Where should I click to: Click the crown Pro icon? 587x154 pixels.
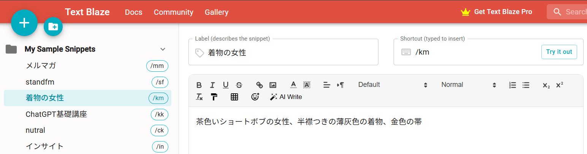coord(465,12)
